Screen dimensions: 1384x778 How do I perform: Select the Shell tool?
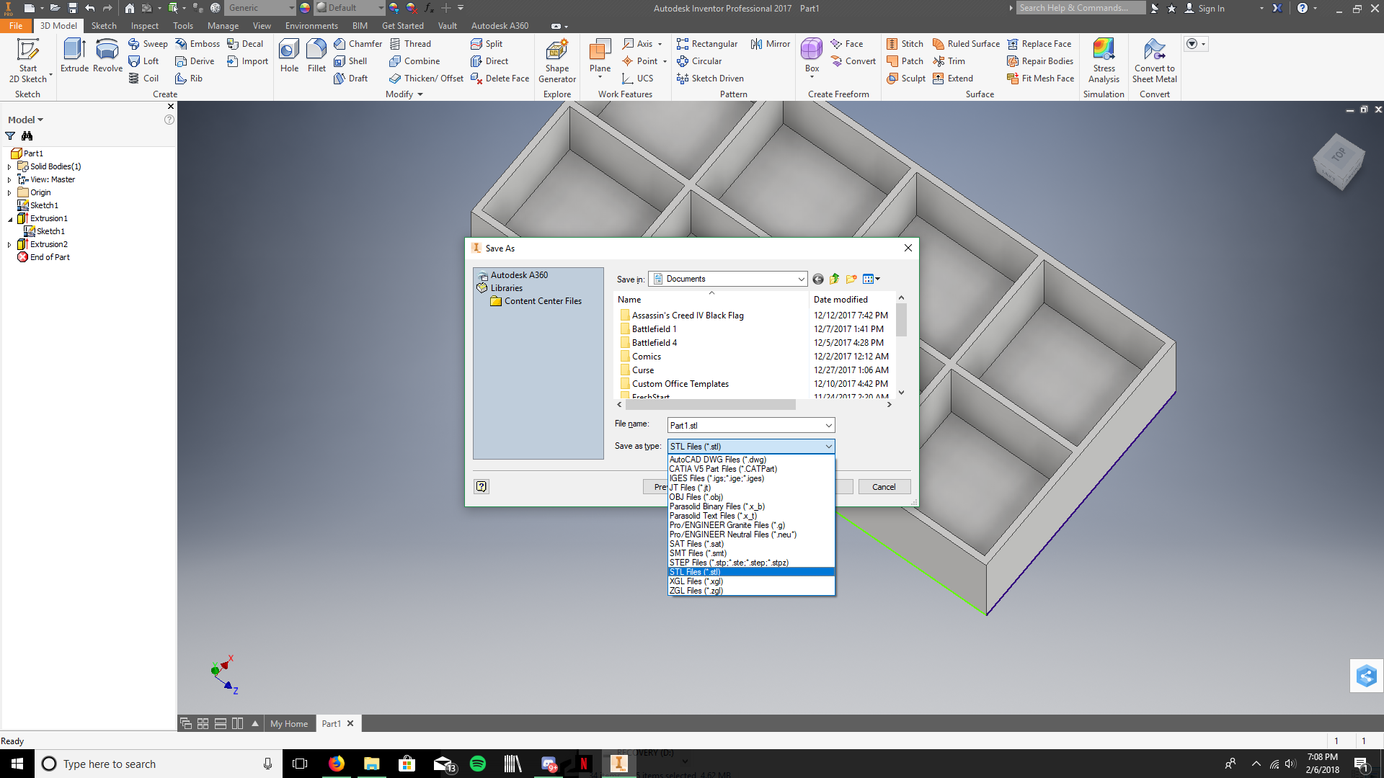350,61
